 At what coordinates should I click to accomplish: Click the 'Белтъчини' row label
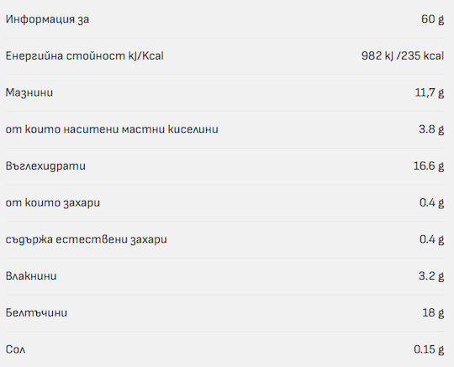(x=36, y=312)
